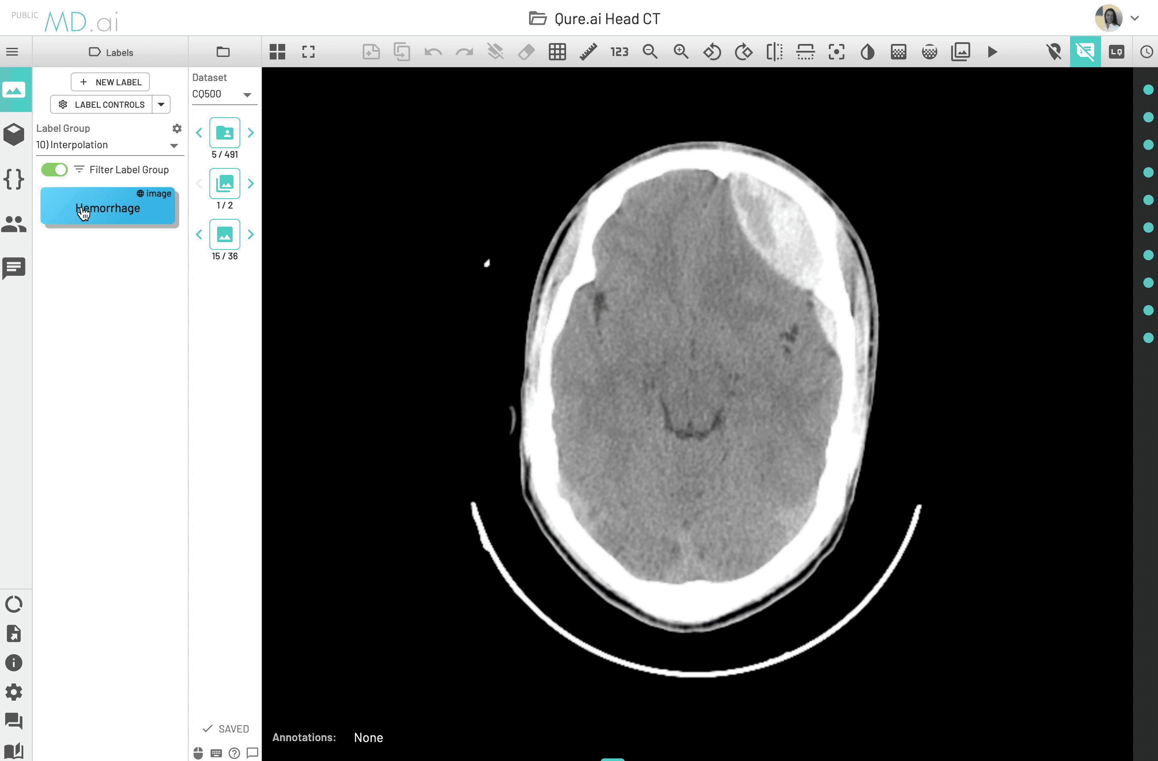Open the CQ500 Dataset dropdown
Image resolution: width=1158 pixels, height=761 pixels.
coord(247,94)
